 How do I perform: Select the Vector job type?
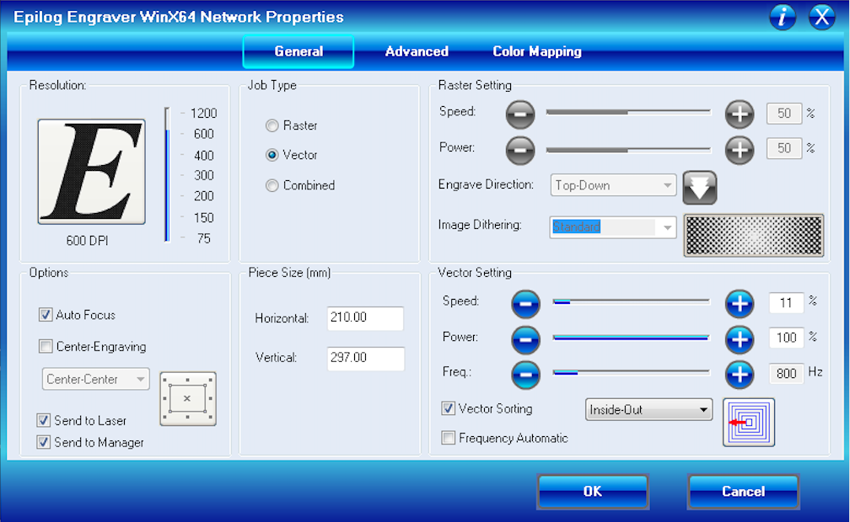272,156
